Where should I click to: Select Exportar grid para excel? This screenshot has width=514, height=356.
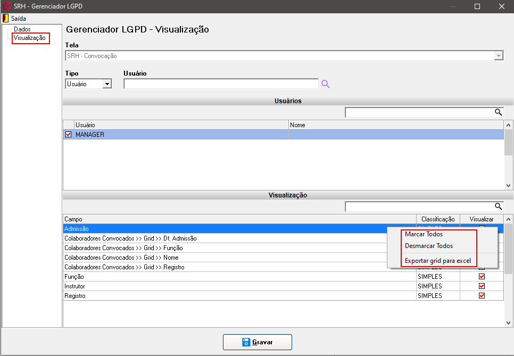(437, 261)
